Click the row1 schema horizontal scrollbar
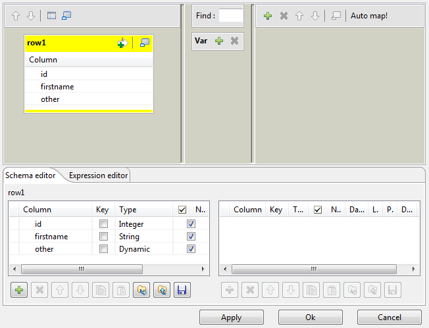 tap(82, 269)
